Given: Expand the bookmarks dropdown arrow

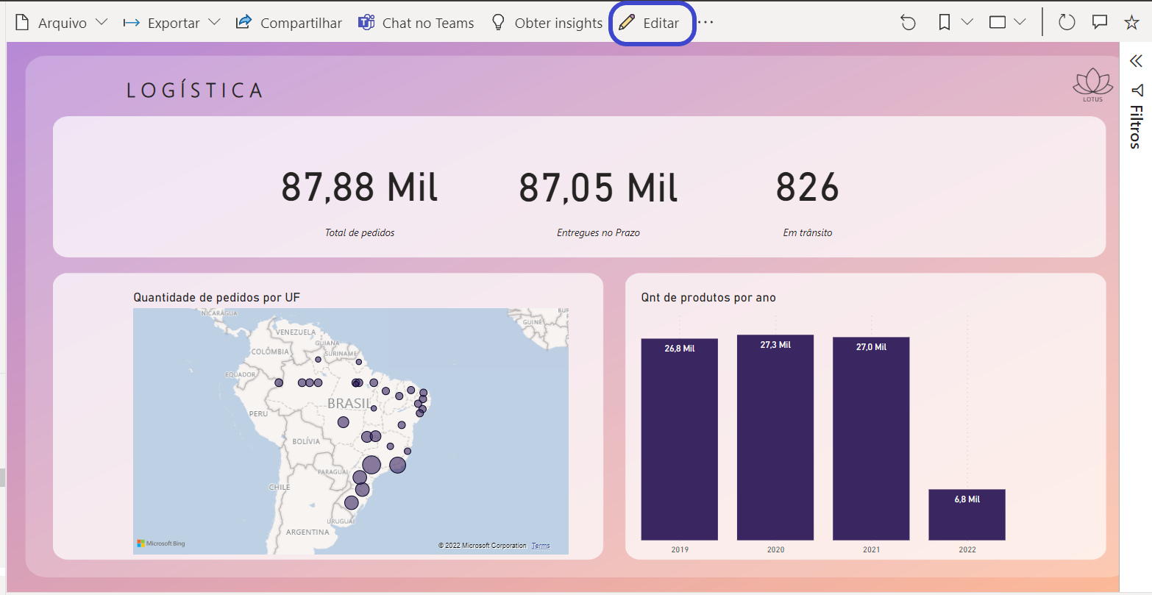Looking at the screenshot, I should point(967,23).
